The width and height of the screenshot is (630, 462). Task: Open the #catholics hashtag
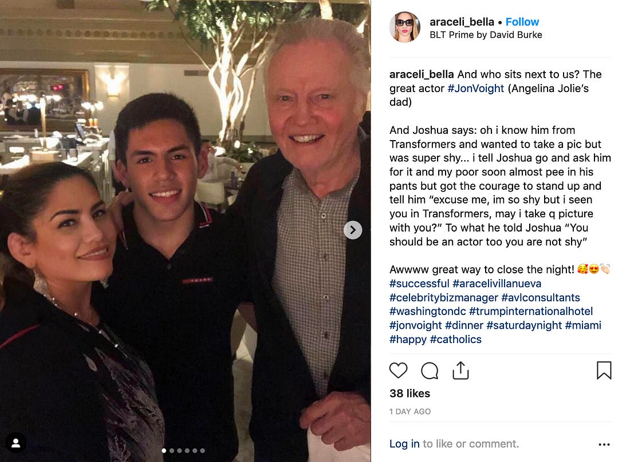point(456,339)
